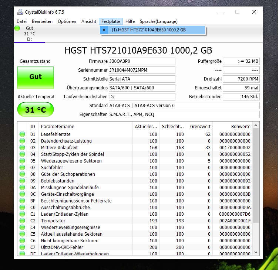Image resolution: width=279 pixels, height=270 pixels.
Task: Click green dot of Nicht korrigierbare Sektoren row
Action: point(22,241)
